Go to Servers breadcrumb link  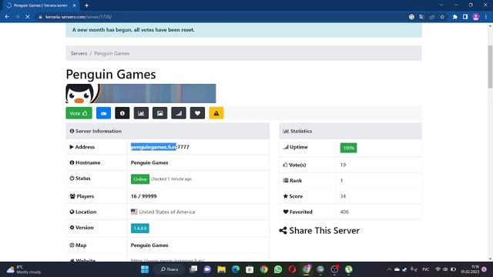pyautogui.click(x=79, y=53)
